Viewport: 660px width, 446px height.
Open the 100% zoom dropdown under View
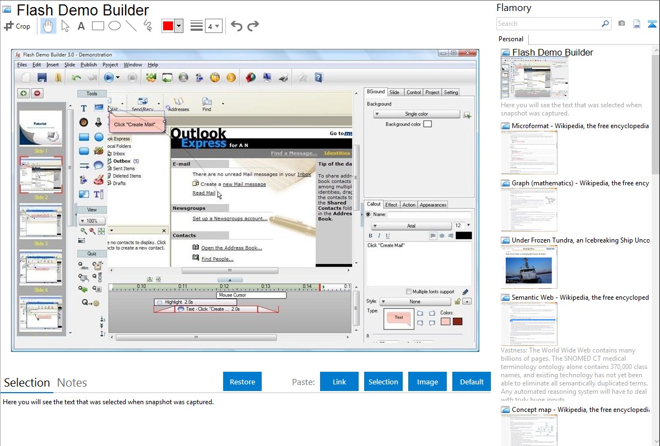pos(92,221)
